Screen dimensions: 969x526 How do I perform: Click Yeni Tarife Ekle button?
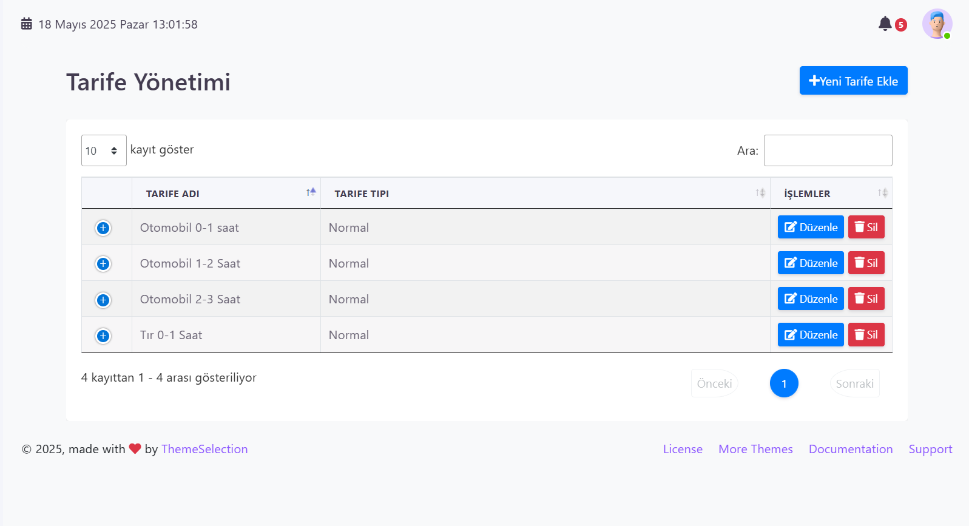click(853, 81)
